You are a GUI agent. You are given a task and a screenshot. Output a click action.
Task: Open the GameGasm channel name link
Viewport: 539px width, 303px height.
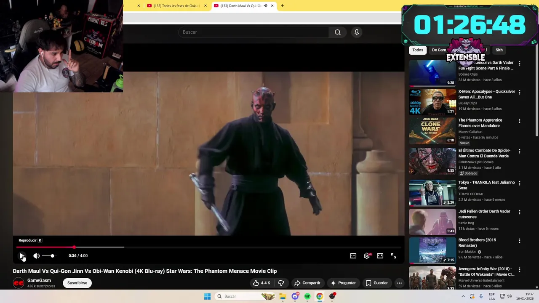pyautogui.click(x=39, y=280)
